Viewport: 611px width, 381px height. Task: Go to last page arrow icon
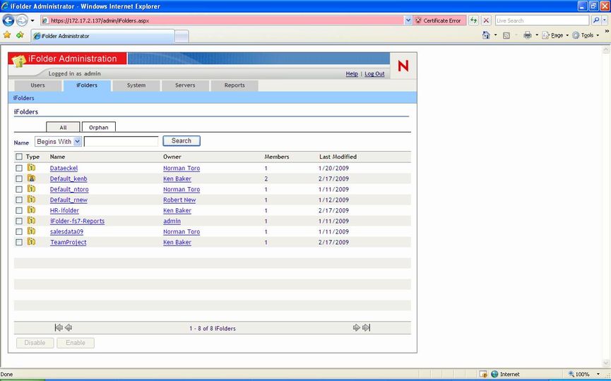(366, 327)
